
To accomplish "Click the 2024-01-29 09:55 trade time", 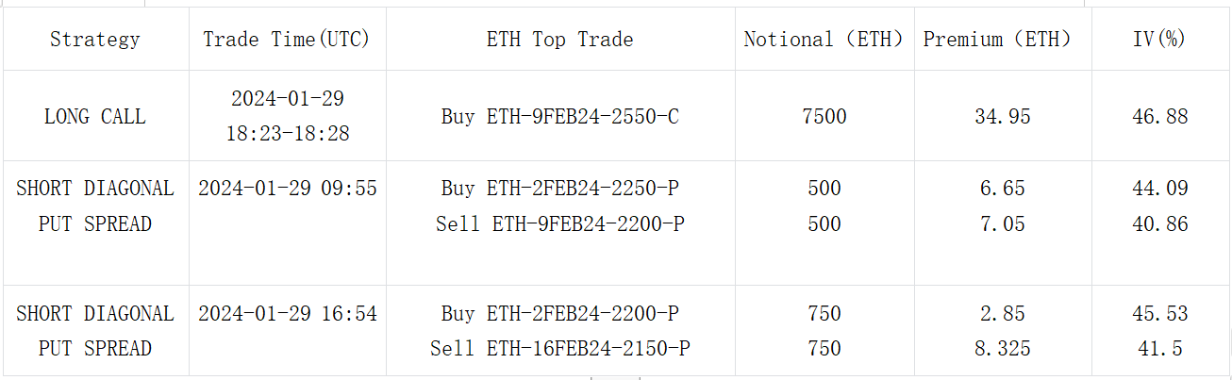I will (x=288, y=189).
